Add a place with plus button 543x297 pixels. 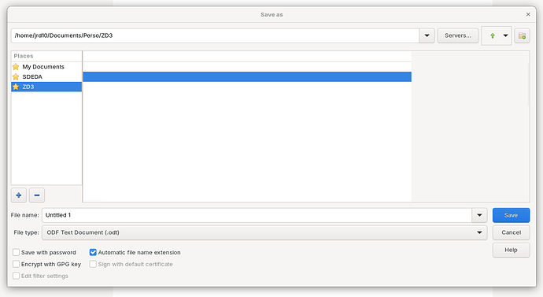19,195
